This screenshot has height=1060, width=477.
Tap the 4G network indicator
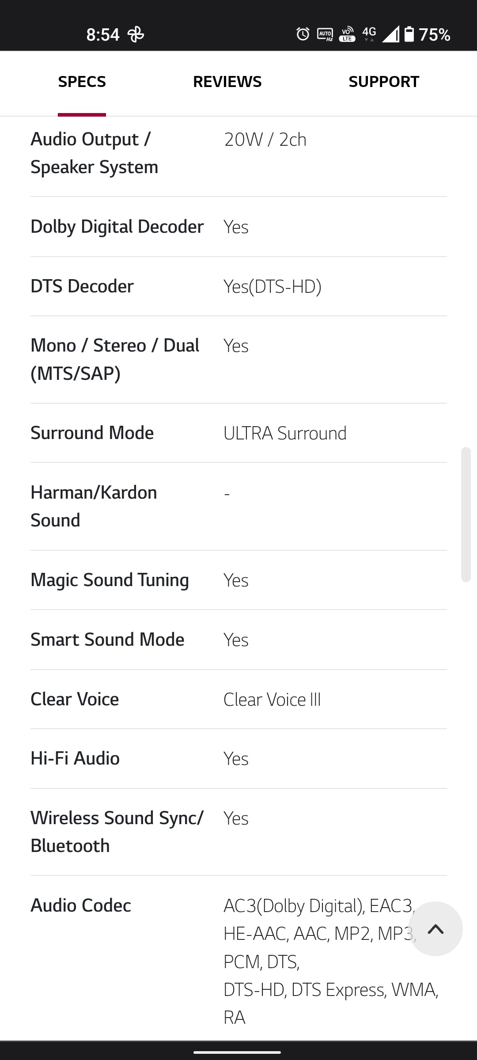(369, 34)
